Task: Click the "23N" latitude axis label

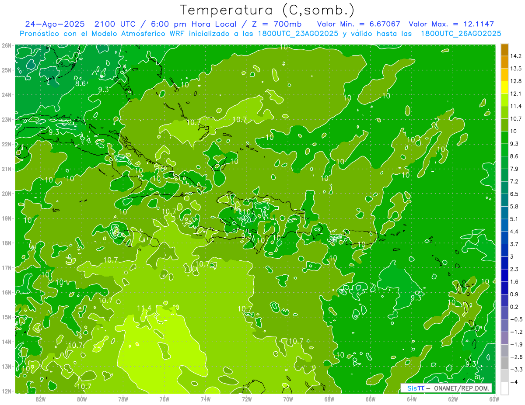Action: coord(6,120)
